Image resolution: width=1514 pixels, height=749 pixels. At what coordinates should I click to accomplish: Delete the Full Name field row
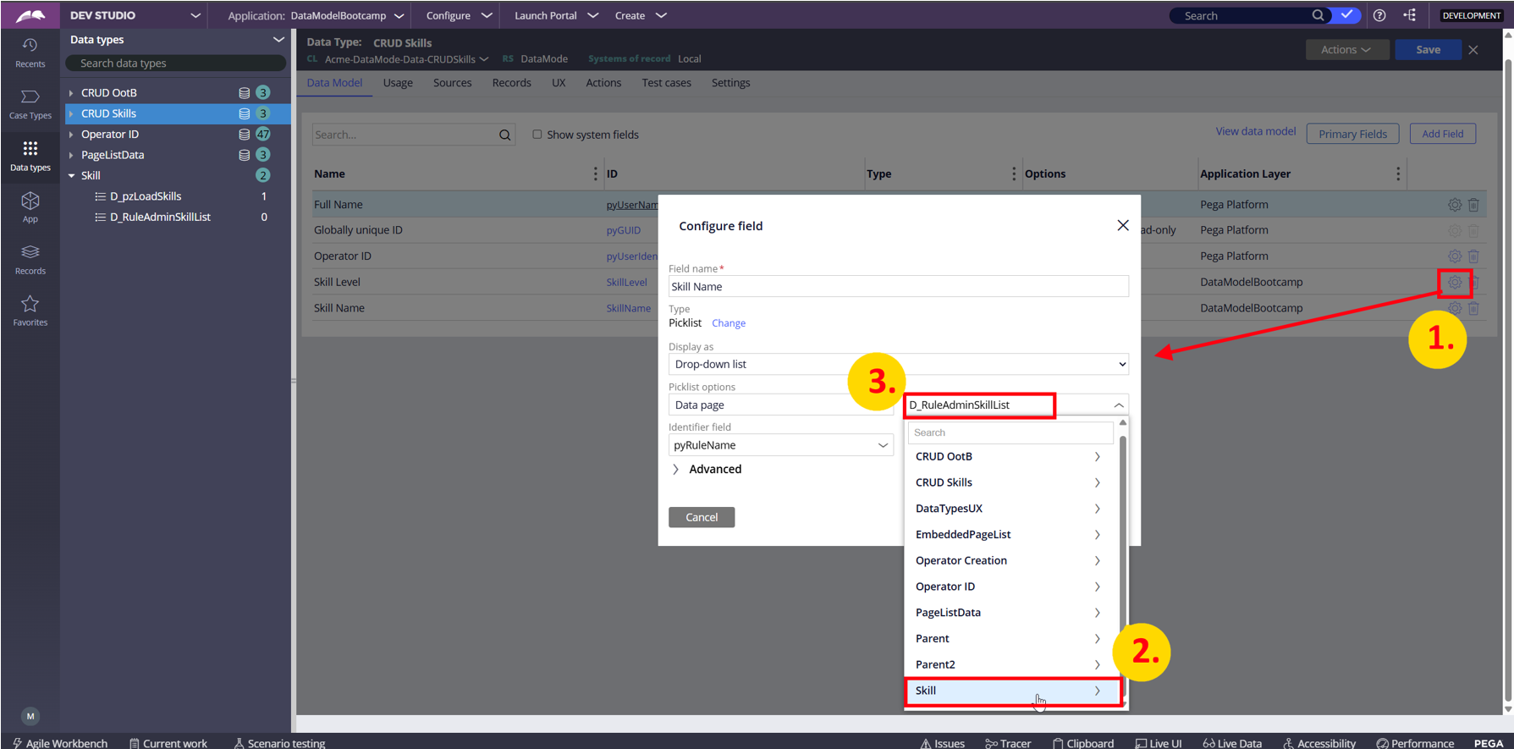[x=1473, y=205]
